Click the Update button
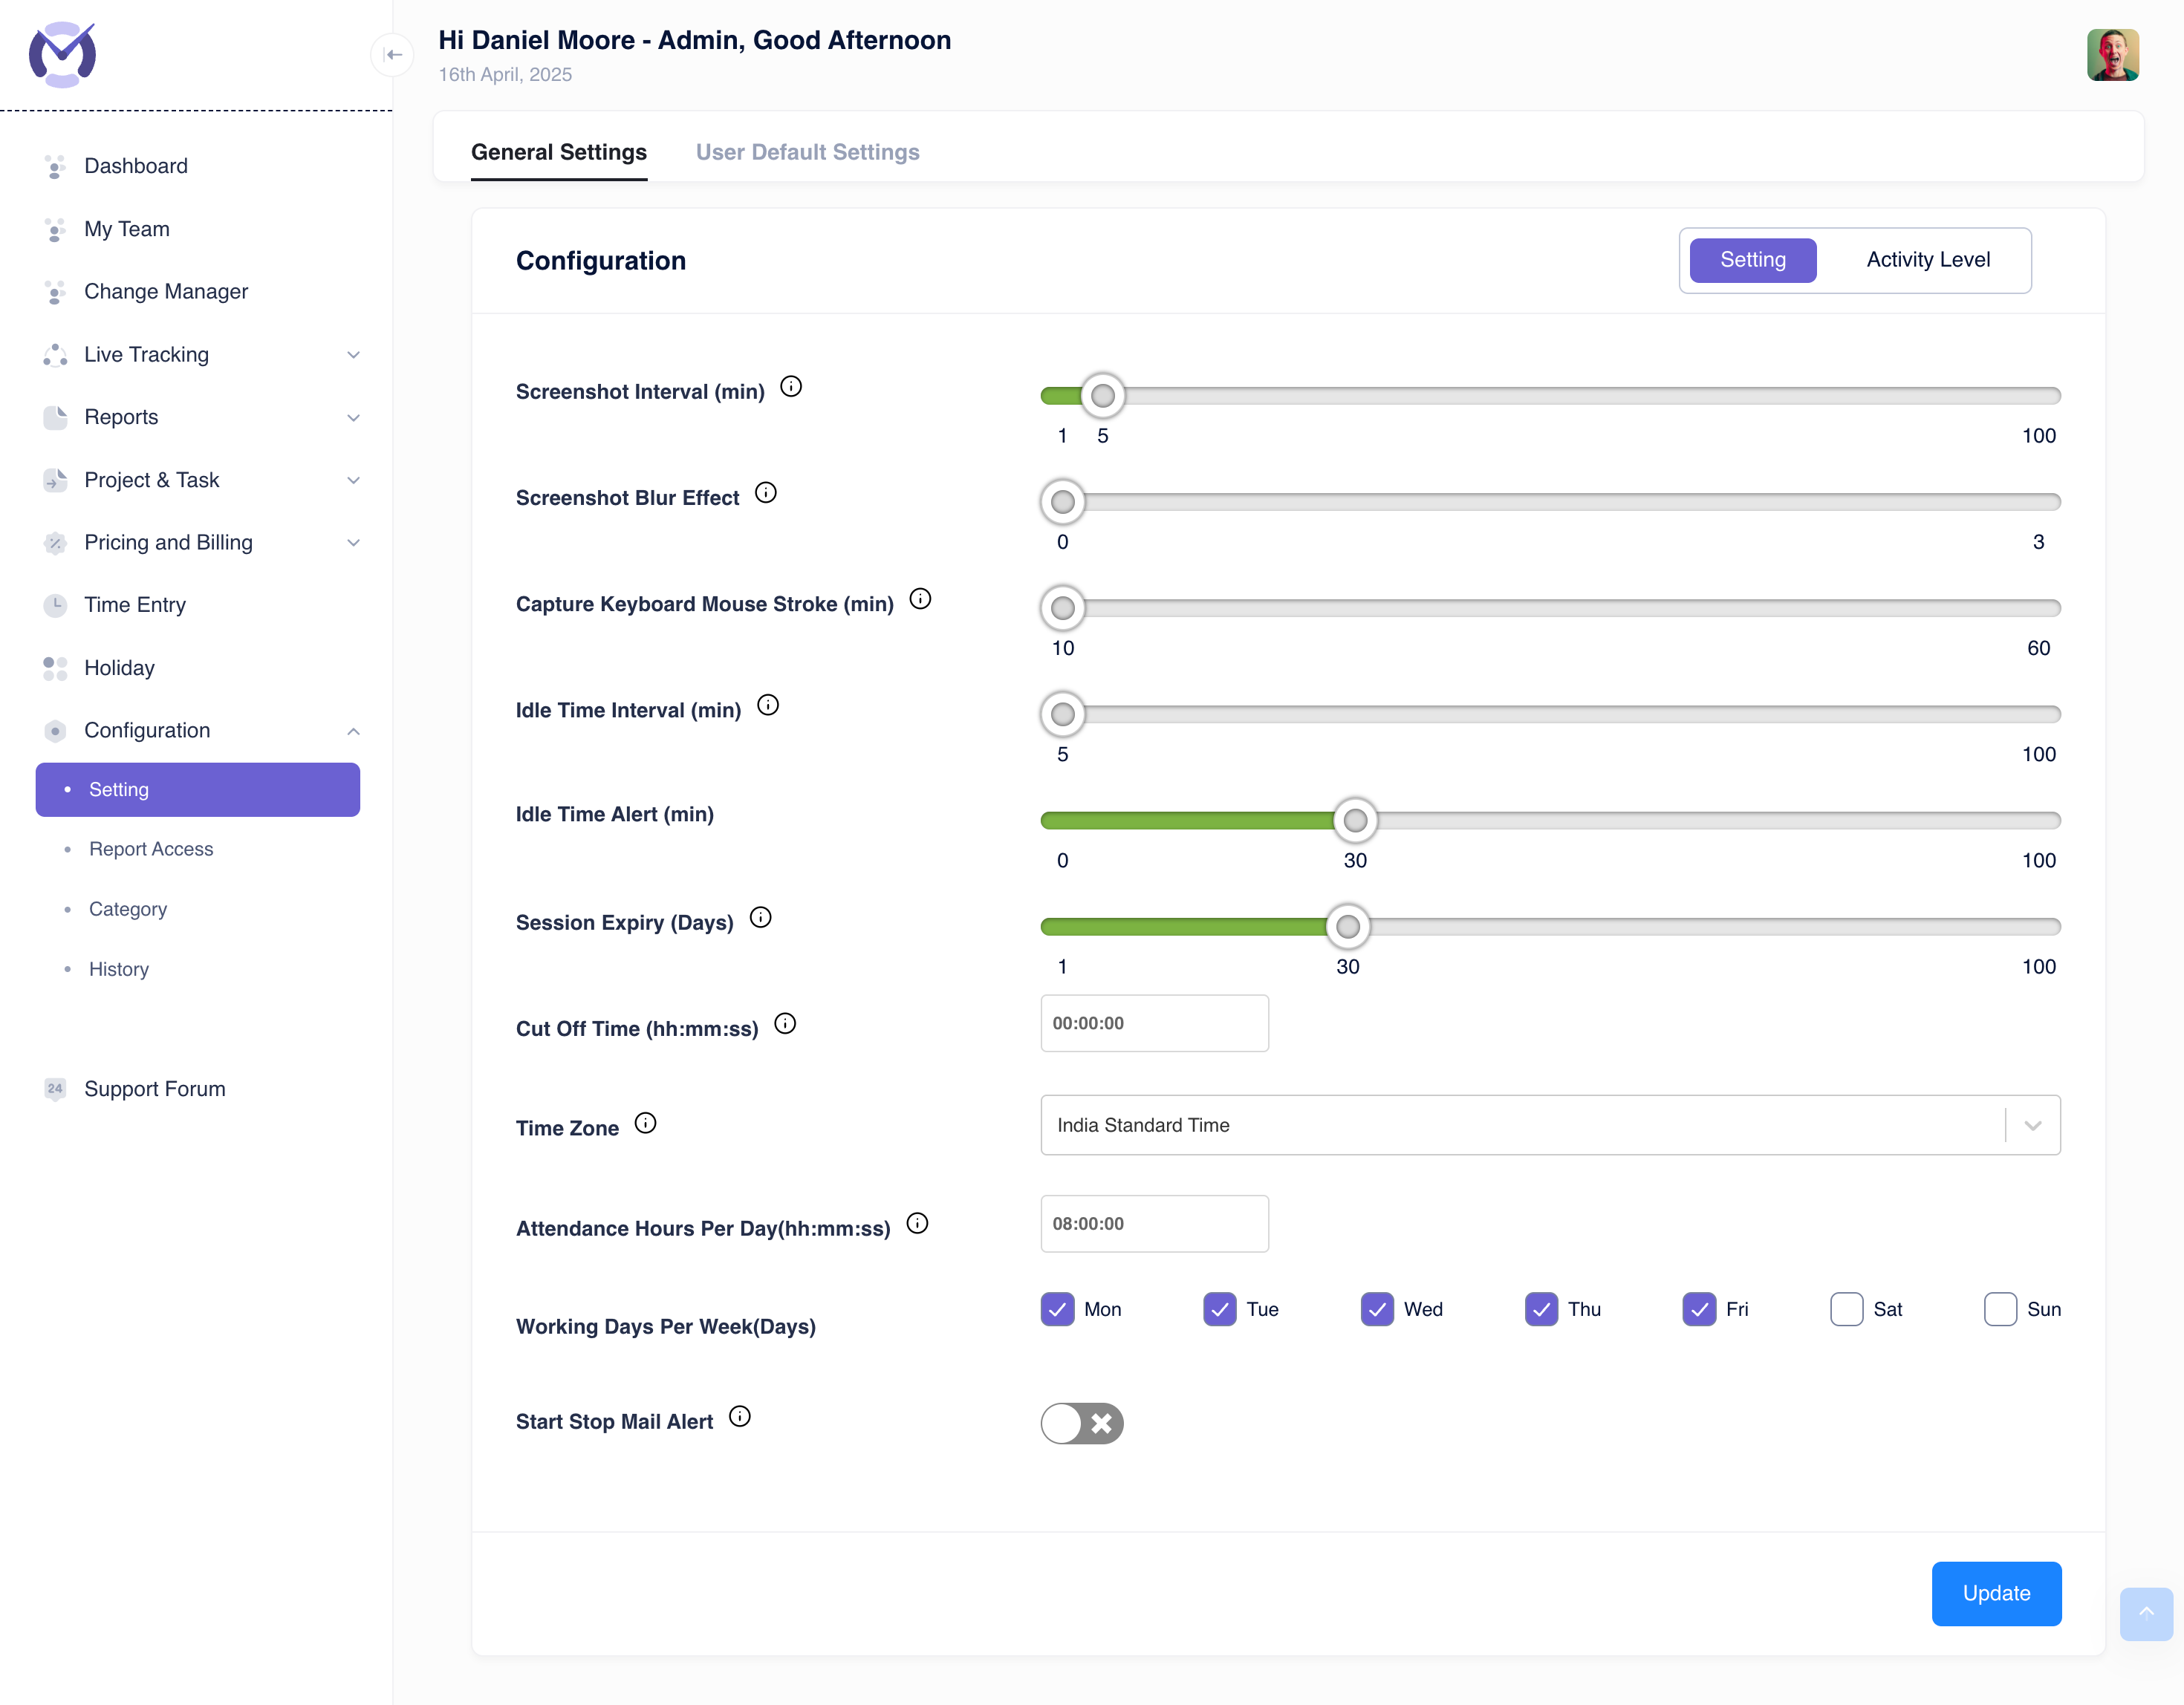The height and width of the screenshot is (1705, 2184). coord(1995,1593)
